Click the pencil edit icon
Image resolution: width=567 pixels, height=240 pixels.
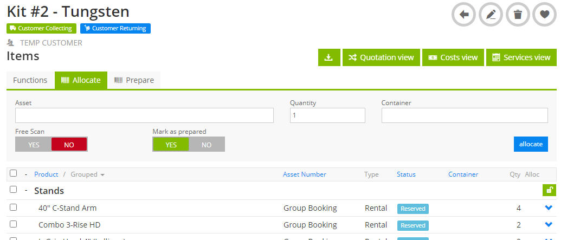[x=491, y=15]
